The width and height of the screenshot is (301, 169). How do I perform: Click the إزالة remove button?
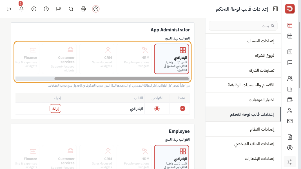click(x=55, y=108)
